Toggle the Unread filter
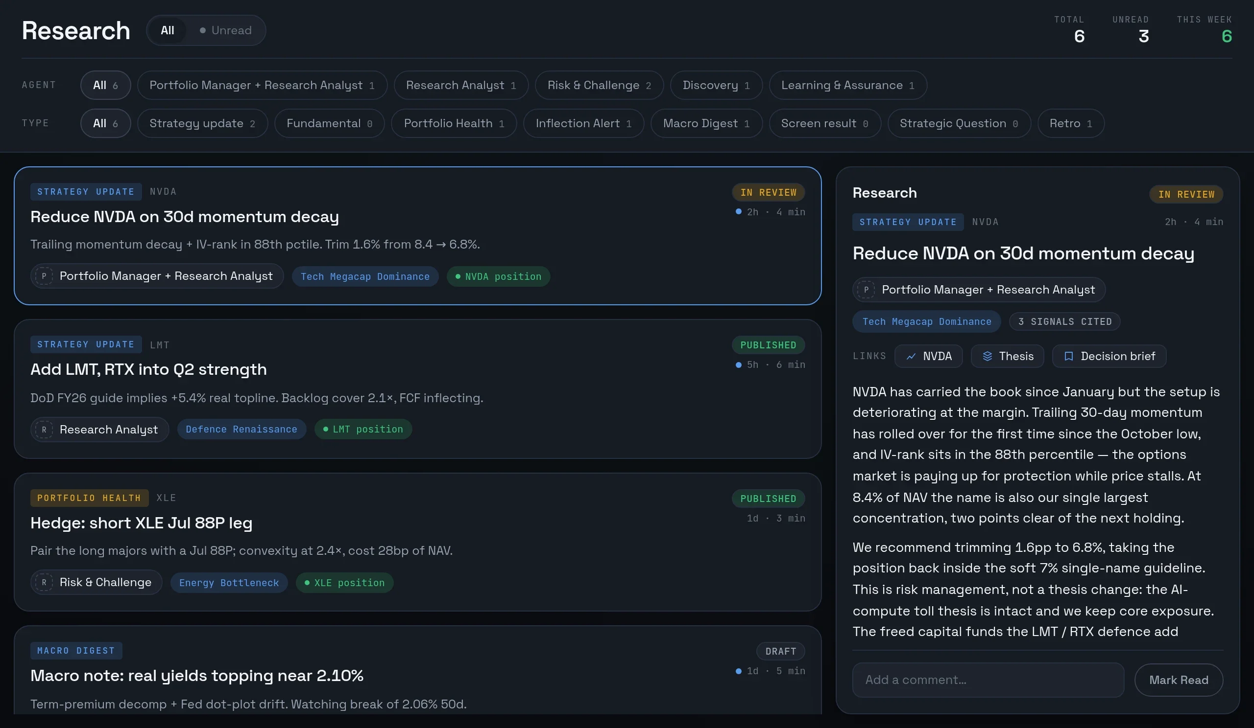 click(225, 30)
